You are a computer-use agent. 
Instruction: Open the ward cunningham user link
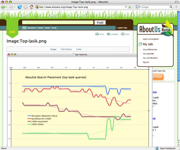(x=151, y=39)
